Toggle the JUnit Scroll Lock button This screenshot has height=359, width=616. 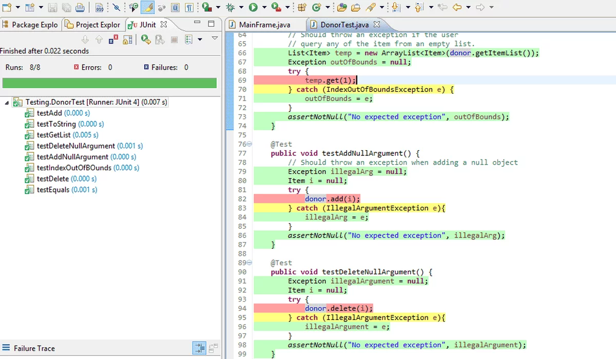coord(128,39)
